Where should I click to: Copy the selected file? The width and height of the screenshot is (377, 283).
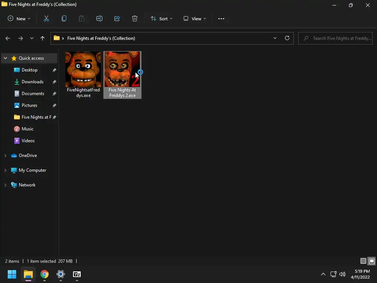[x=64, y=18]
